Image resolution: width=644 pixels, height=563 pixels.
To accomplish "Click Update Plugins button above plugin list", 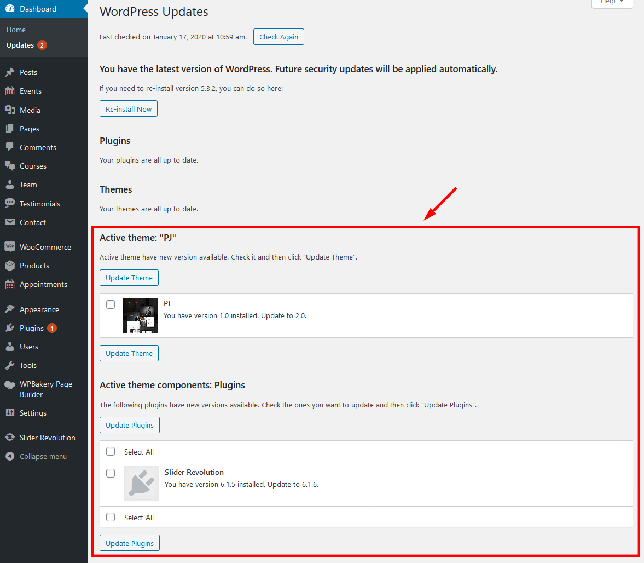I will pyautogui.click(x=129, y=425).
